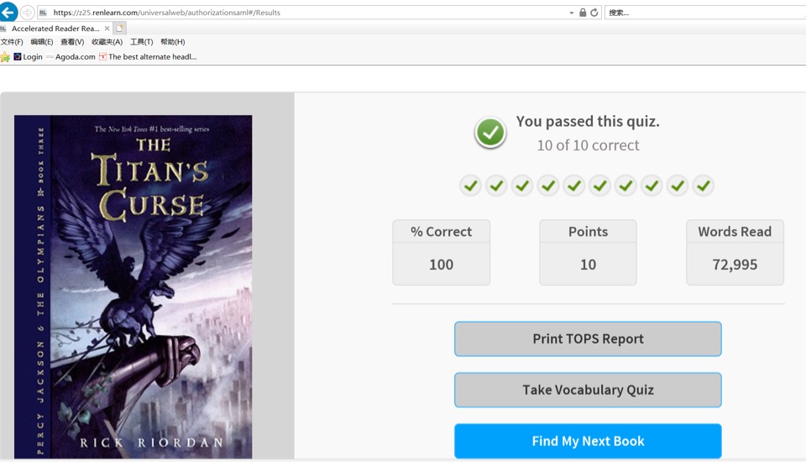Click the large green passed checkmark icon
This screenshot has width=806, height=462.
pos(490,133)
